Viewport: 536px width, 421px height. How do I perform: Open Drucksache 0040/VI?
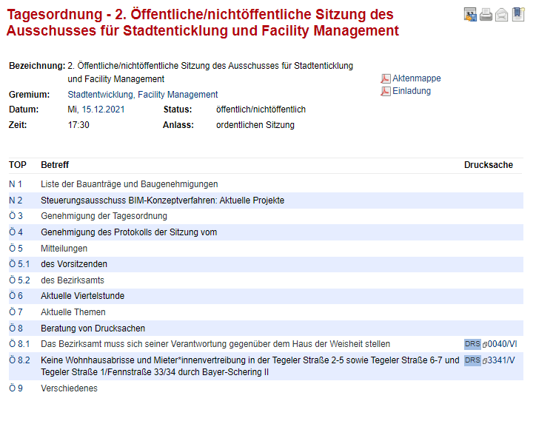point(502,344)
